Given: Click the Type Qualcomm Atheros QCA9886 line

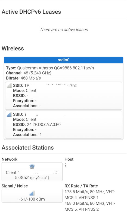Looking at the screenshot, I should 50,68.
